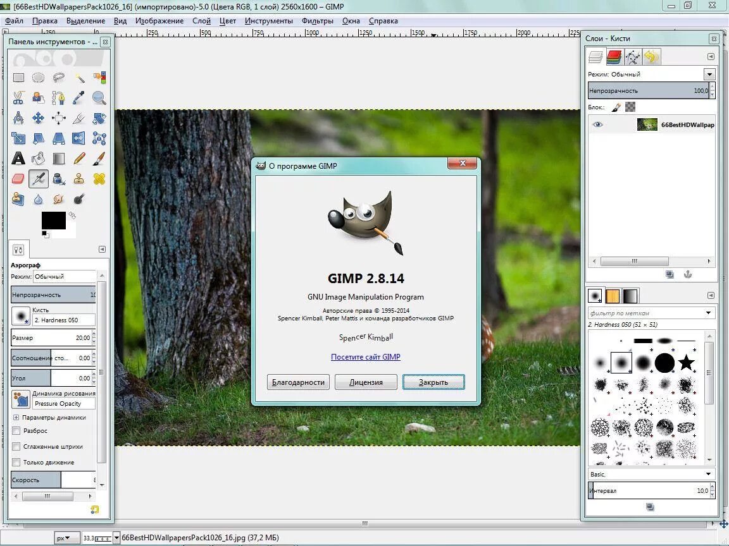Open the Посетите сайт GIMP link
The width and height of the screenshot is (729, 546).
[365, 356]
